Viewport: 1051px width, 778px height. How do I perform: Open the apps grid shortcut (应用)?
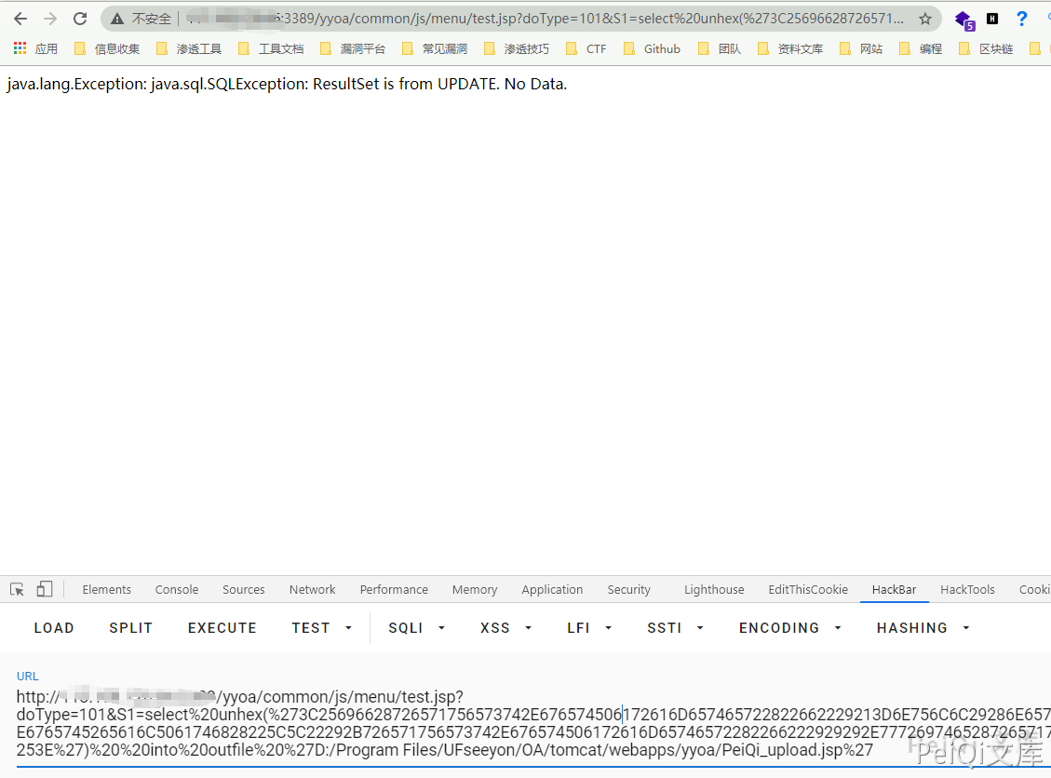(x=35, y=48)
